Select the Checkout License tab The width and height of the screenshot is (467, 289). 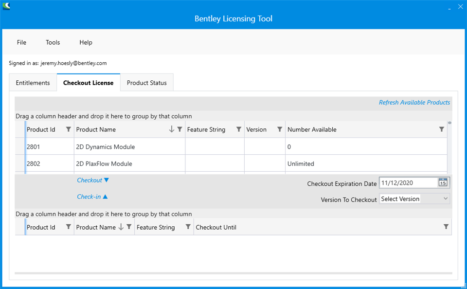[x=89, y=83]
